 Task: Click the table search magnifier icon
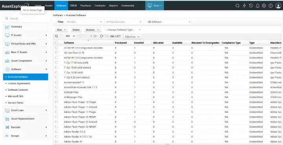57,36
